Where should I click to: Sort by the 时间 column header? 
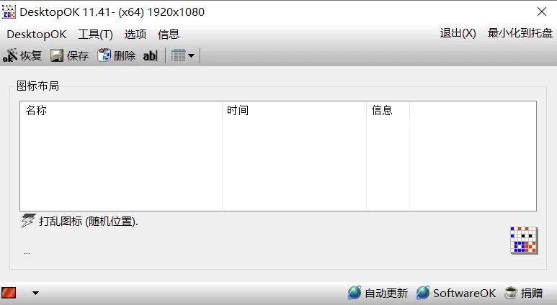(x=237, y=110)
